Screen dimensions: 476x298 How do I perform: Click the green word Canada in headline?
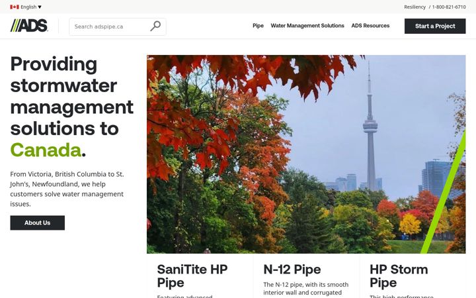(46, 150)
